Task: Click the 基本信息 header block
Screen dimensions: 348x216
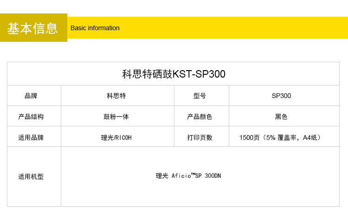Action: (x=33, y=28)
